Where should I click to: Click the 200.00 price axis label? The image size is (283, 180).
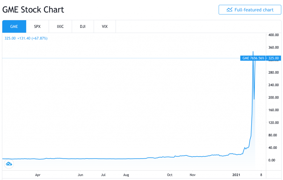(x=274, y=97)
